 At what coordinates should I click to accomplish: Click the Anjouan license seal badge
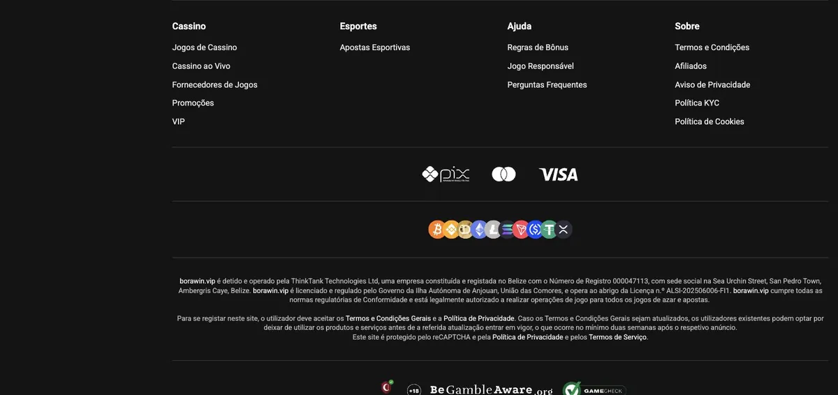(x=387, y=387)
